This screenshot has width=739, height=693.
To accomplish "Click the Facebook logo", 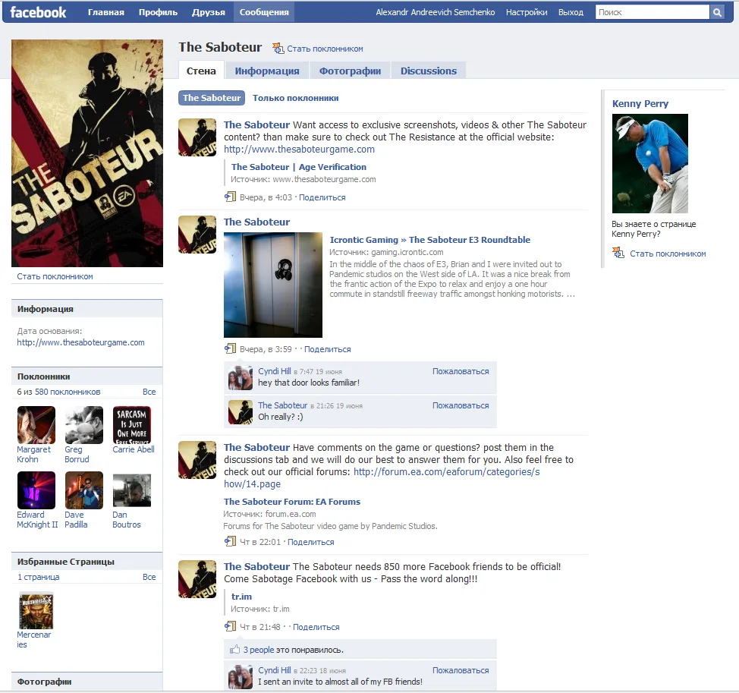I will click(38, 12).
